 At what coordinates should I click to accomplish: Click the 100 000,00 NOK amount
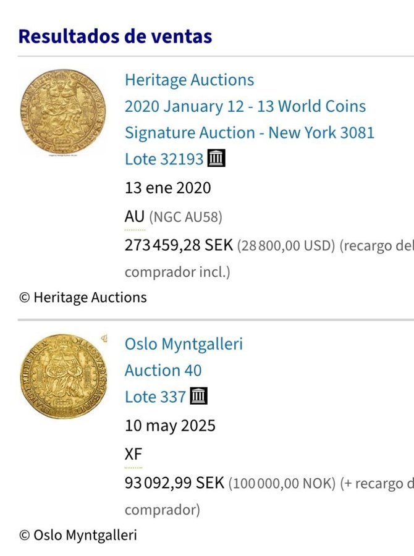pyautogui.click(x=282, y=484)
